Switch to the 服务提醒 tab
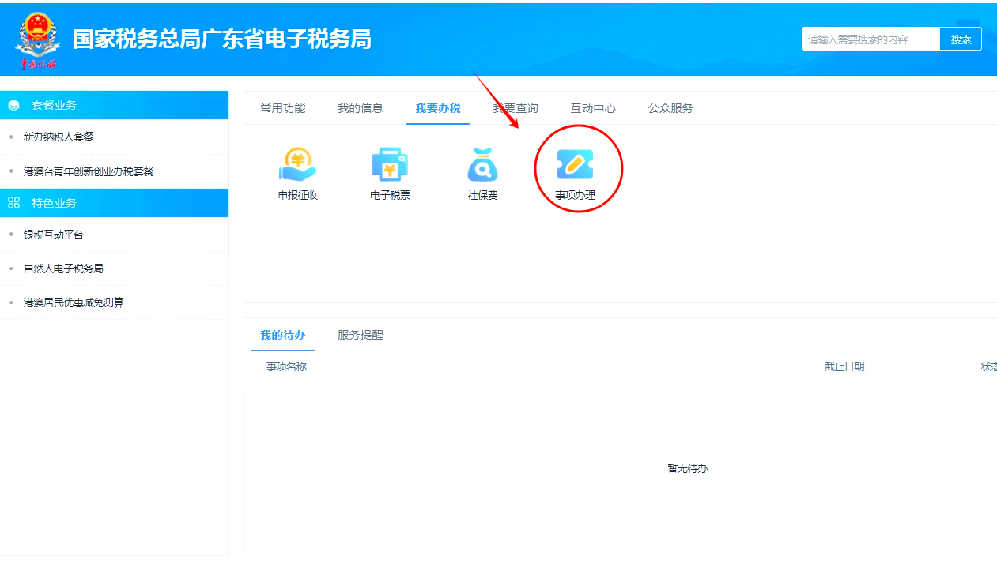The image size is (997, 586). [x=361, y=335]
